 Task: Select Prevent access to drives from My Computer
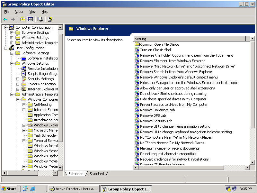[174, 105]
